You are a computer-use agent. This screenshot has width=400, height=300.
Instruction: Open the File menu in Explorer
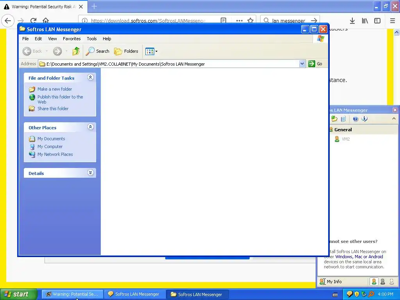[x=25, y=39]
